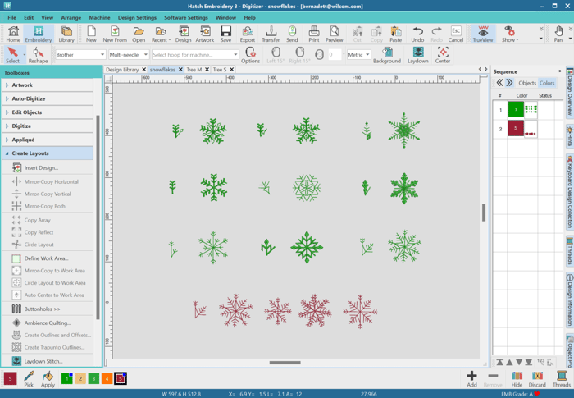
Task: Switch to the Tree M tab
Action: point(194,70)
